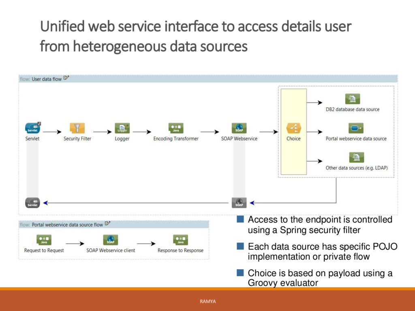The height and width of the screenshot is (311, 415).
Task: Select the SOAP Webservice client icon
Action: [111, 240]
